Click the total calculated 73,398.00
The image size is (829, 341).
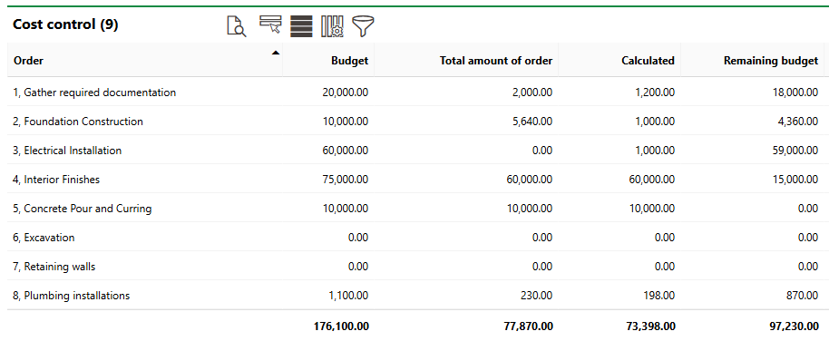651,326
